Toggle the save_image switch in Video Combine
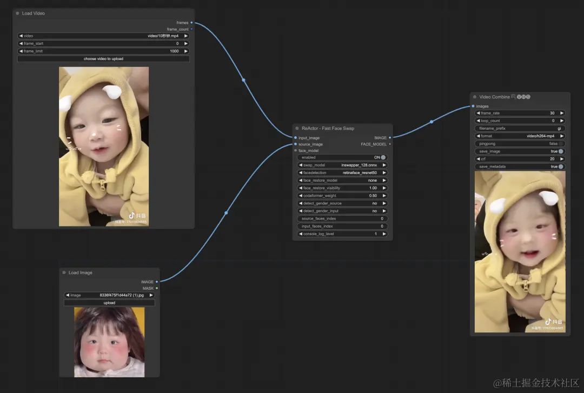 pos(561,151)
